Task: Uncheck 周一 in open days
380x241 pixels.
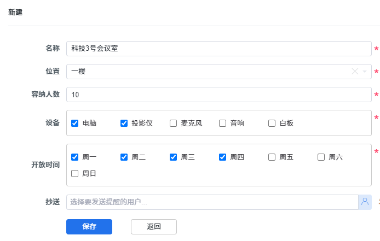Action: pos(74,157)
